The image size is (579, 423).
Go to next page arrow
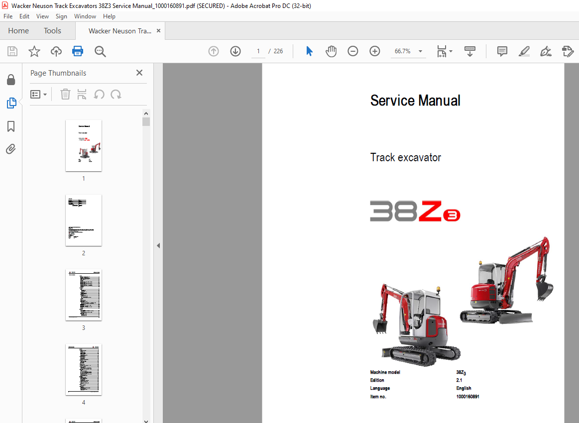[235, 51]
